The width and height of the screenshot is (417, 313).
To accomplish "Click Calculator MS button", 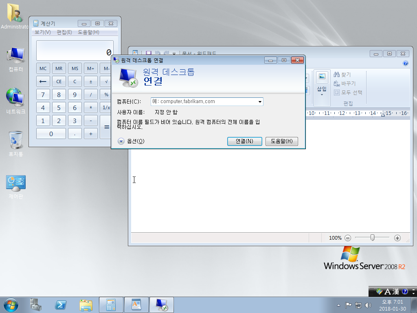I will 75,68.
